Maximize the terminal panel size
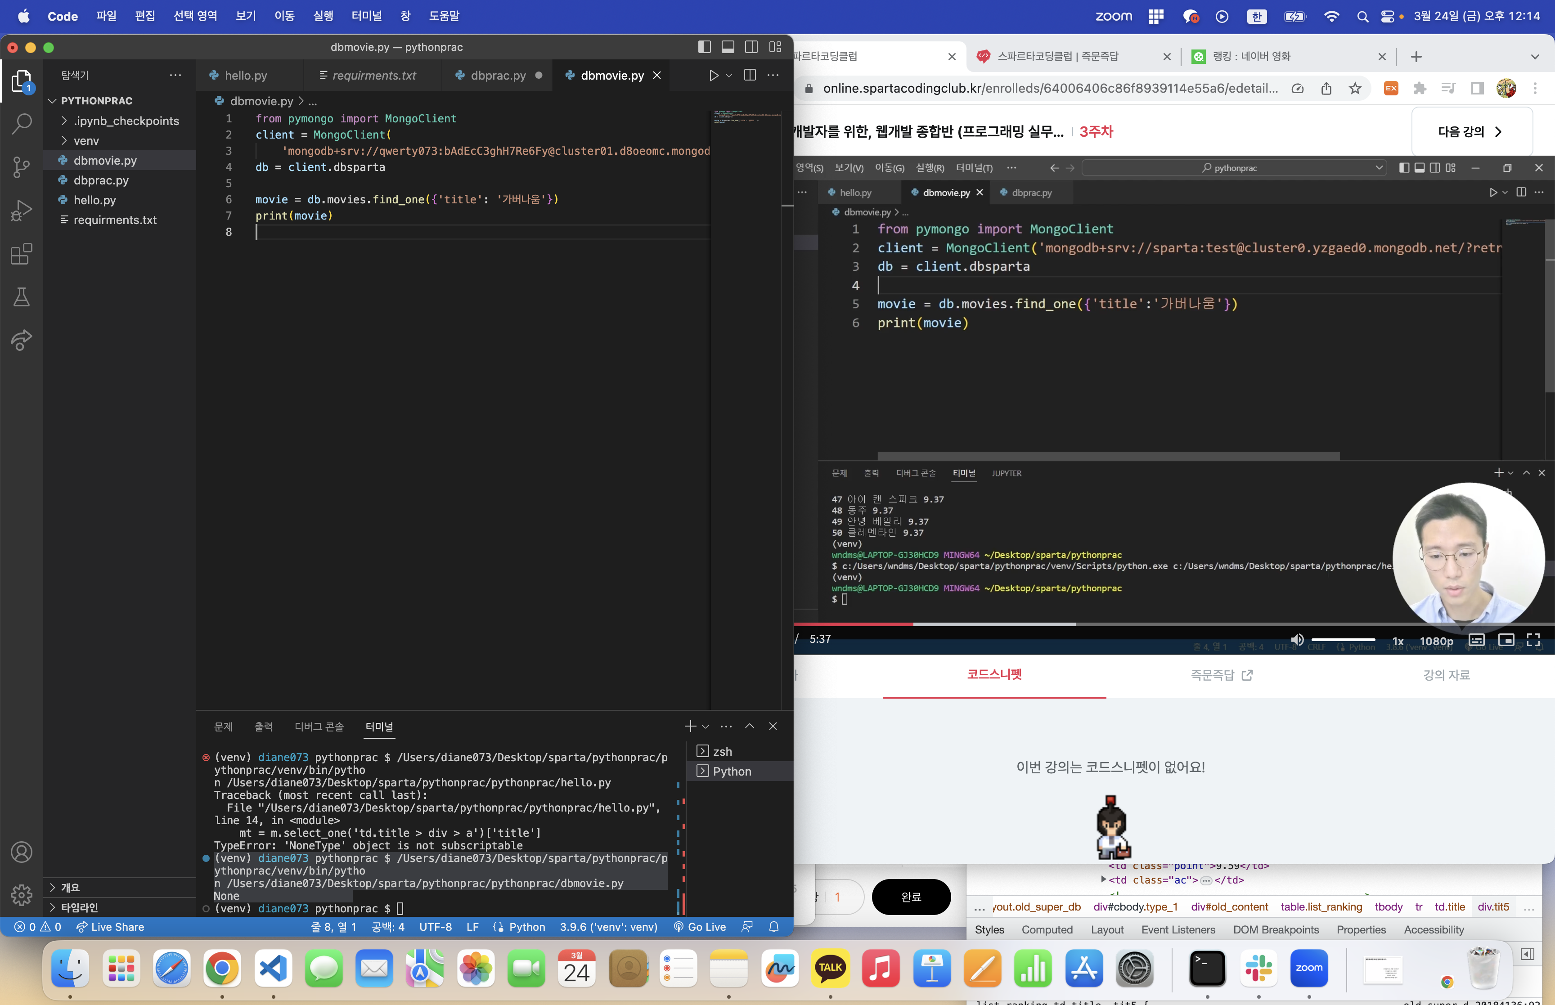 750,727
